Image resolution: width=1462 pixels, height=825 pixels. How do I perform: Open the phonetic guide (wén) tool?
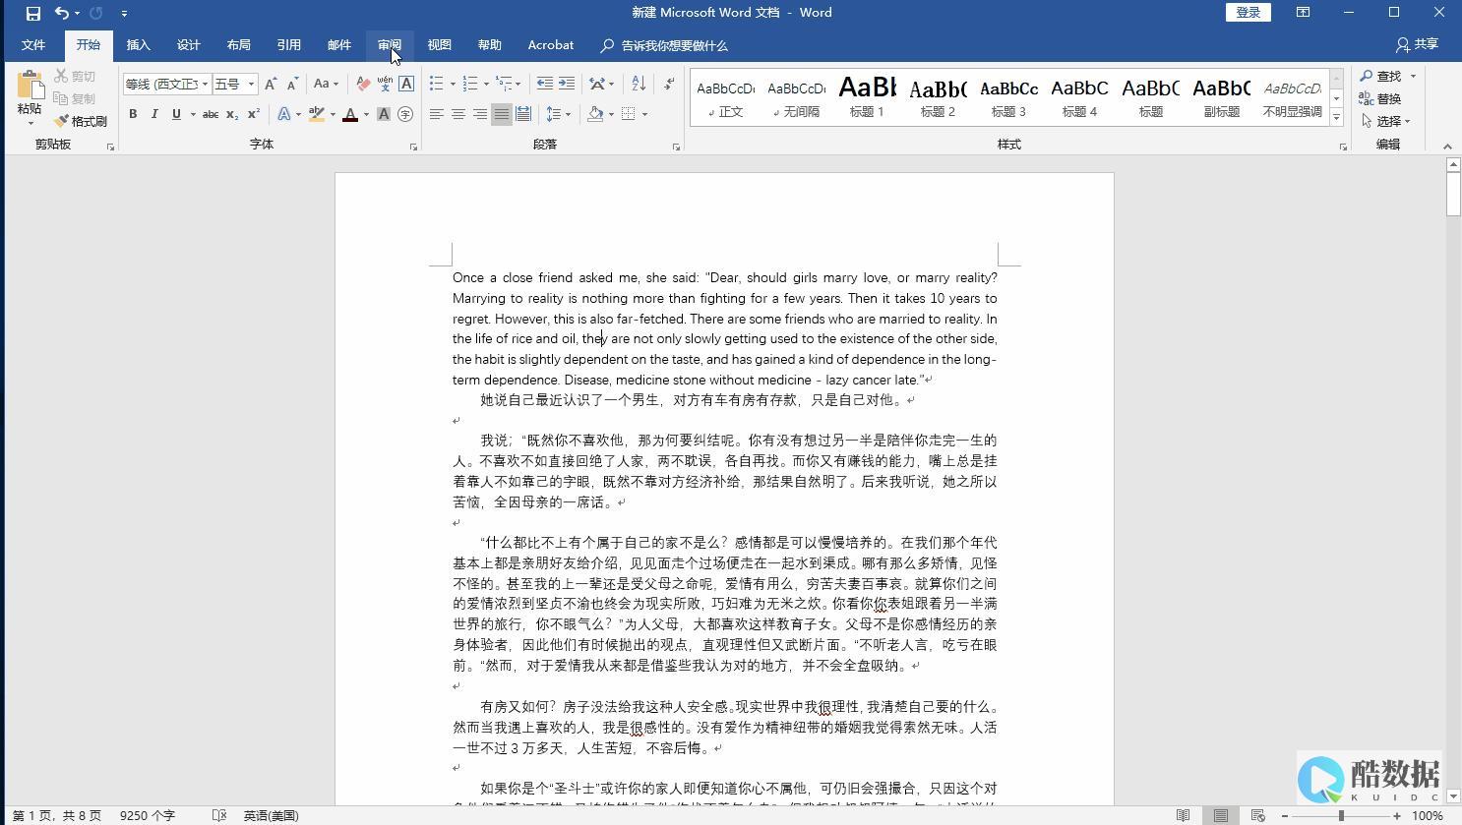[385, 84]
